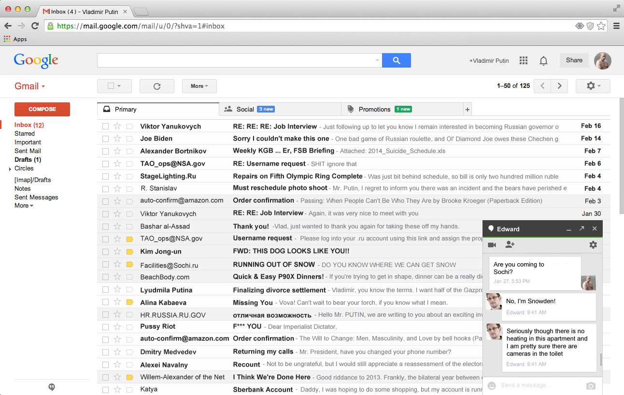Star the Alexander Bortnikov email

117,151
